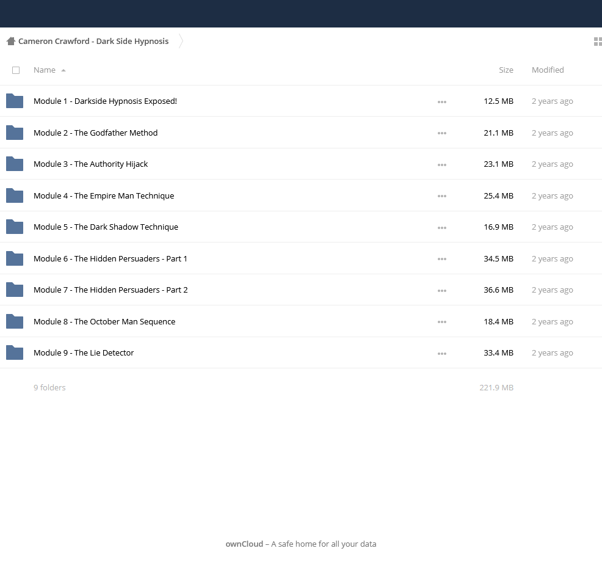Open three-dot actions menu for Module 5
The width and height of the screenshot is (602, 562).
(x=442, y=228)
